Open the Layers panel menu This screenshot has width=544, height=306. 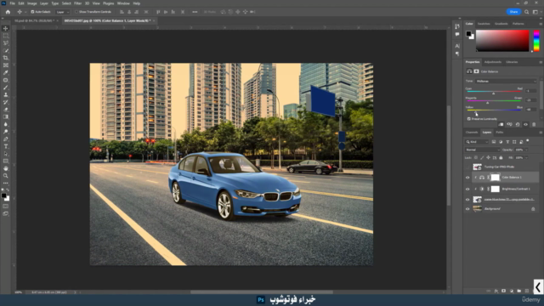click(541, 133)
